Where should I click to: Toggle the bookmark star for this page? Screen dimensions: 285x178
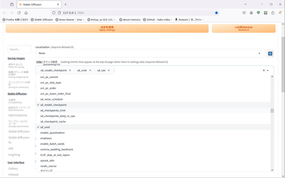(x=216, y=13)
